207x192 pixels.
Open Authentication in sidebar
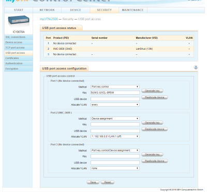[x=19, y=64]
